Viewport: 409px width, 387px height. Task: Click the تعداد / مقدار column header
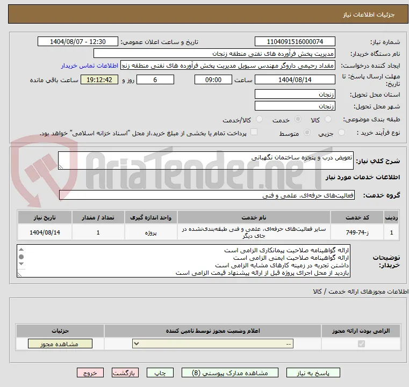click(x=98, y=217)
